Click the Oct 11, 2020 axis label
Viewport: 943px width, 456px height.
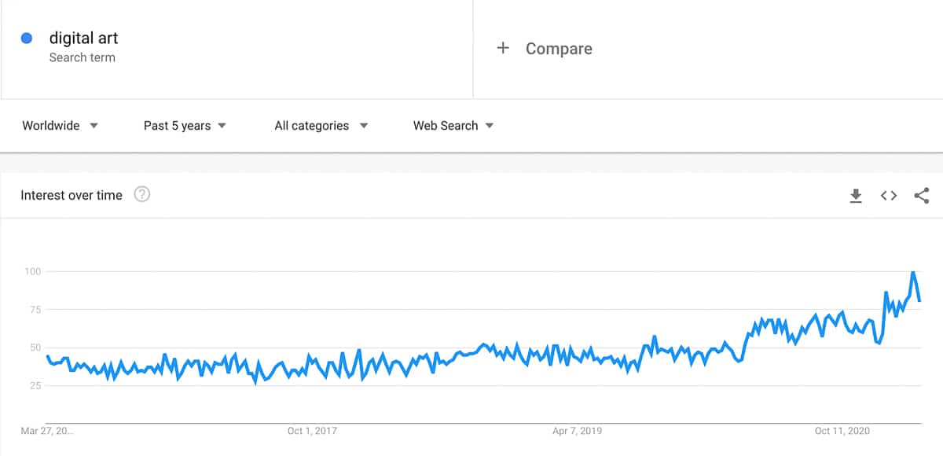[843, 431]
